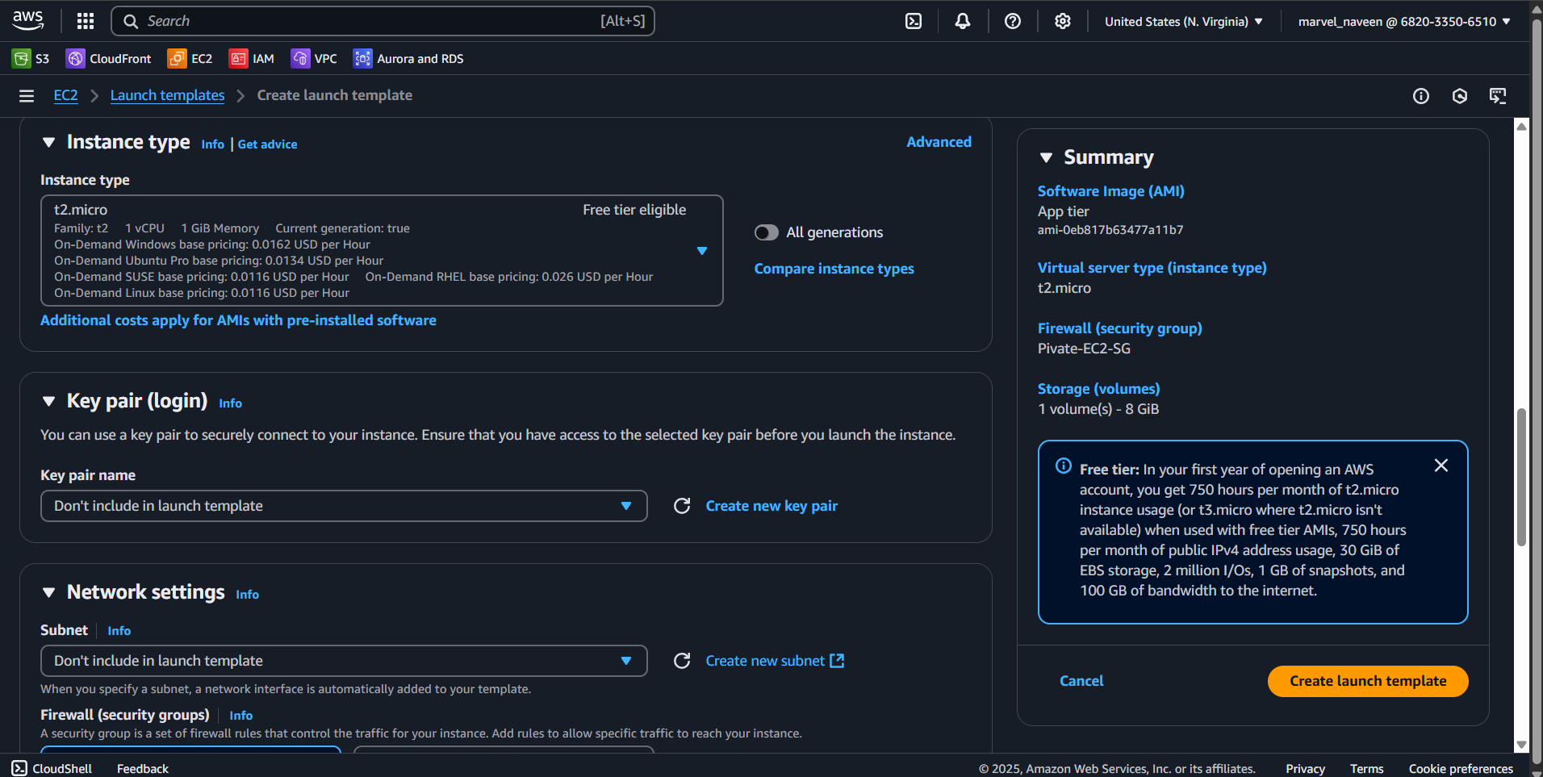This screenshot has width=1543, height=777.
Task: Click Storage (volumes) summary link
Action: [1099, 389]
